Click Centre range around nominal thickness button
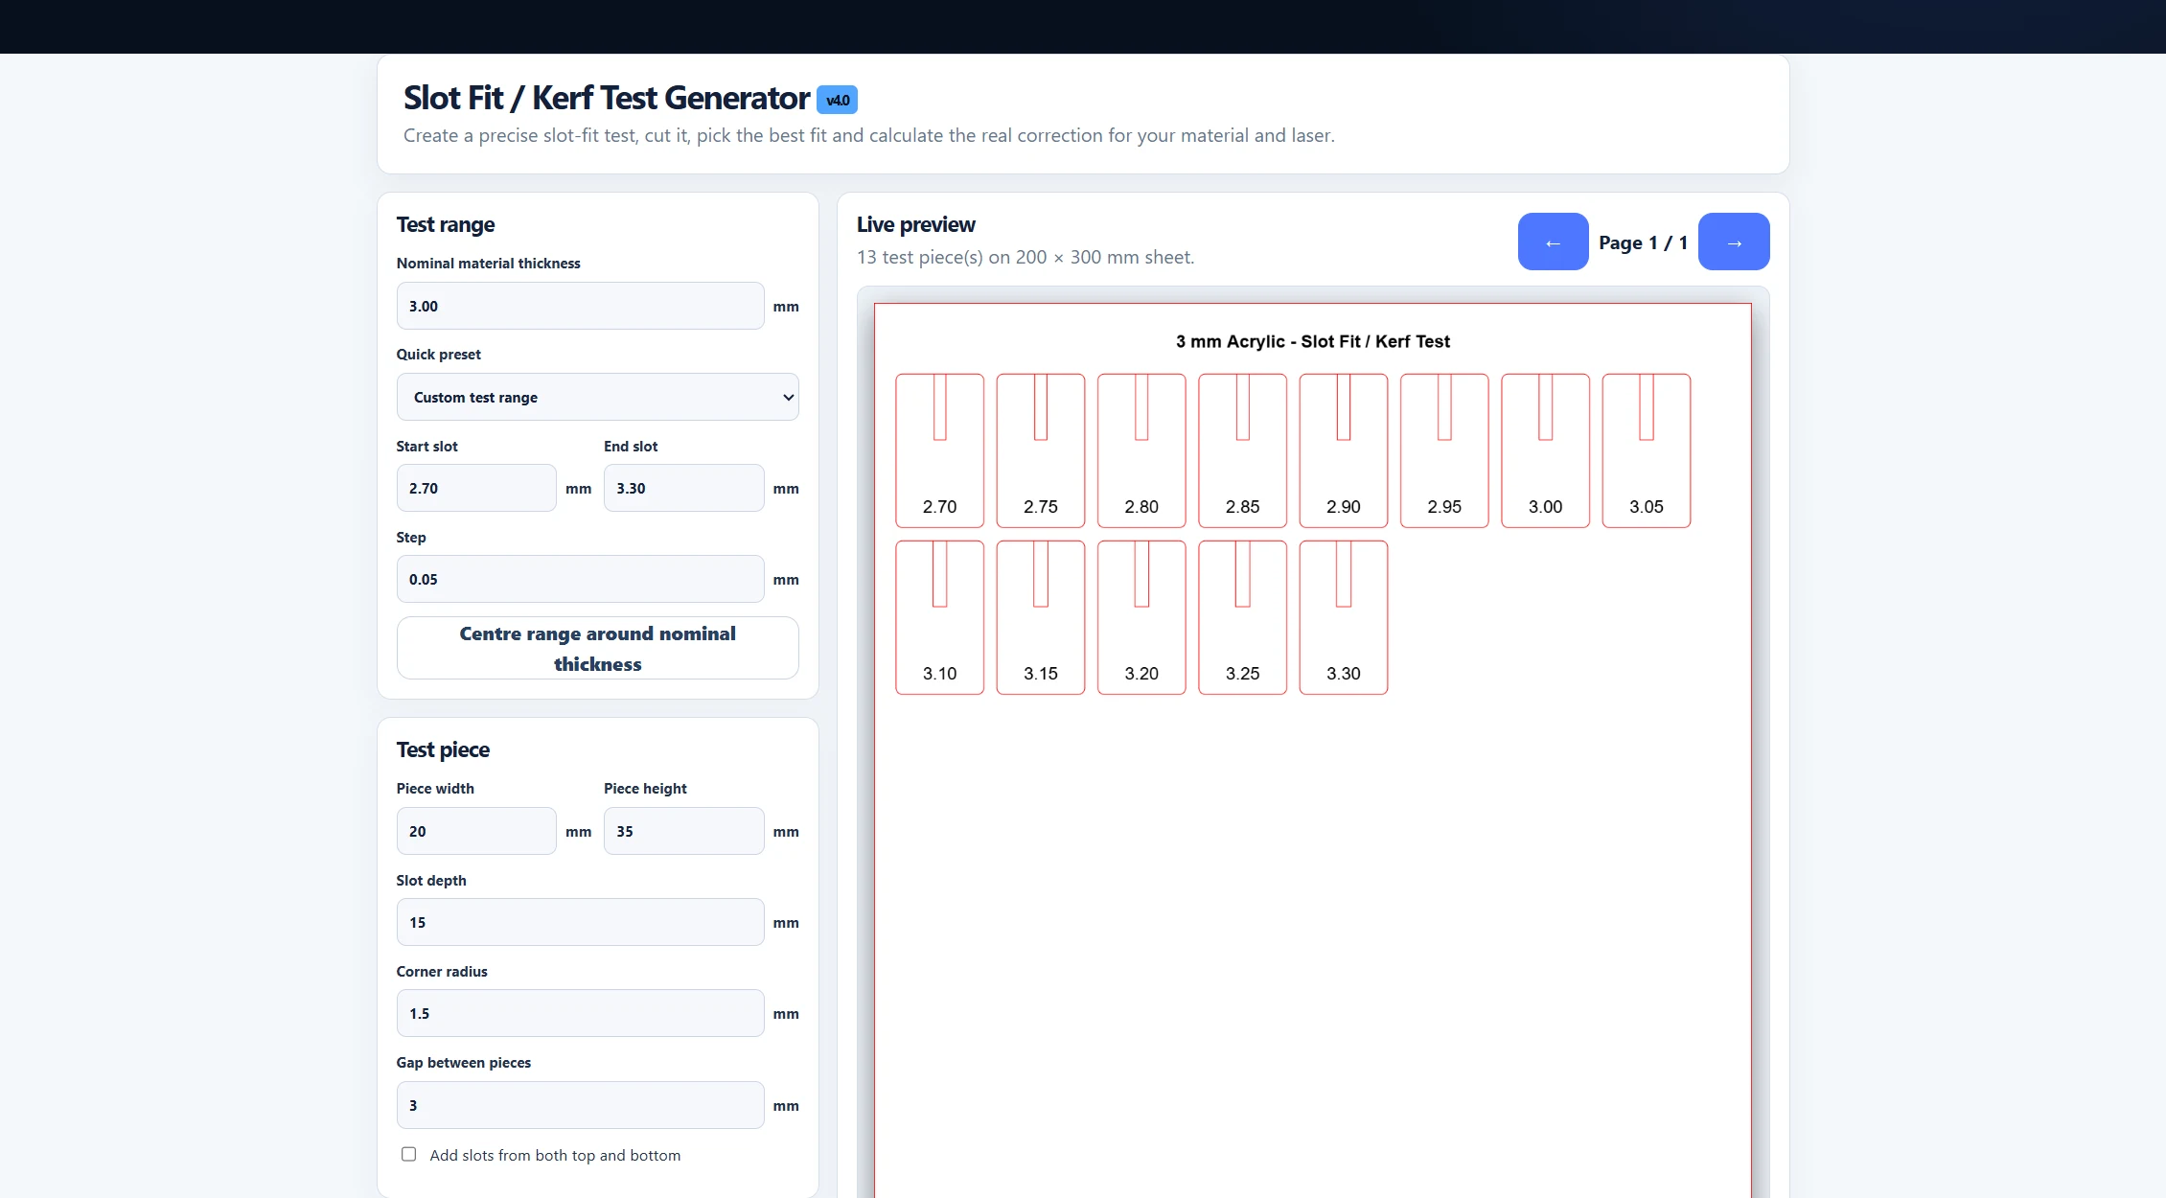The height and width of the screenshot is (1198, 2166). tap(597, 648)
